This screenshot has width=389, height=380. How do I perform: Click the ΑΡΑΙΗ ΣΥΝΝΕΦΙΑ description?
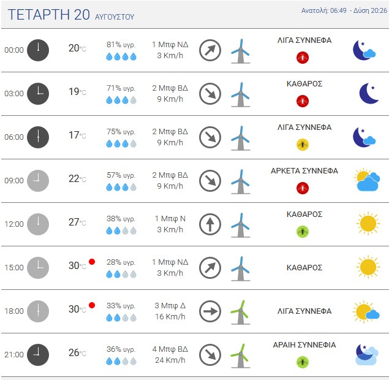[x=304, y=344]
